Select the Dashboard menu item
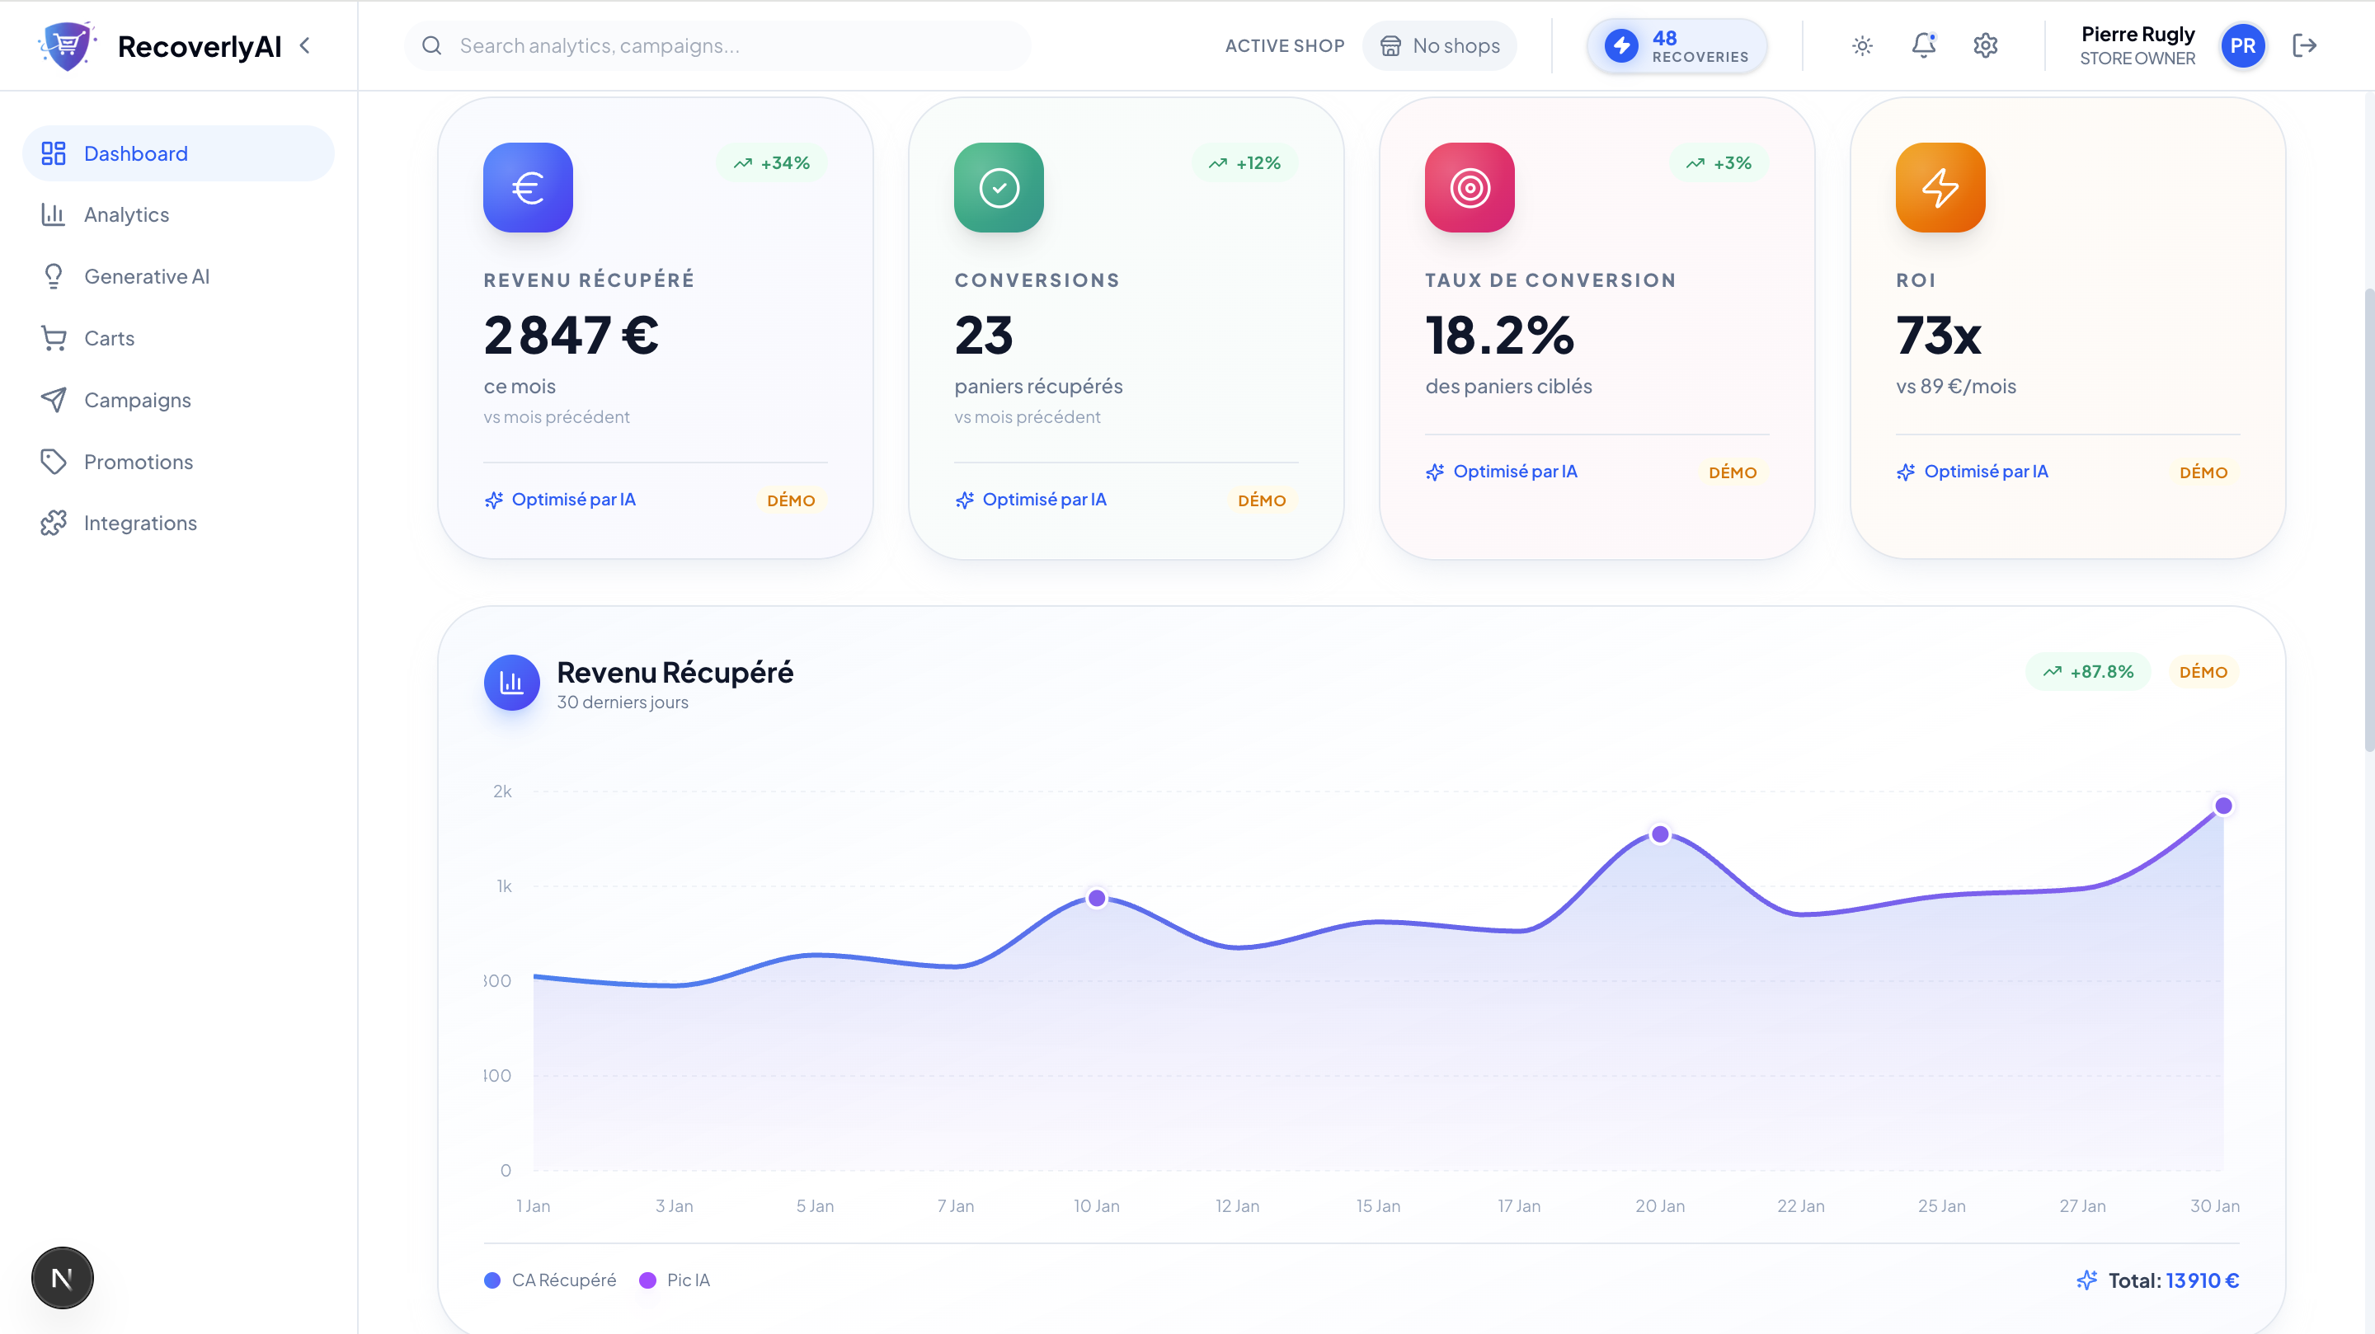Screen dimensions: 2375x1334 pyautogui.click(x=135, y=152)
